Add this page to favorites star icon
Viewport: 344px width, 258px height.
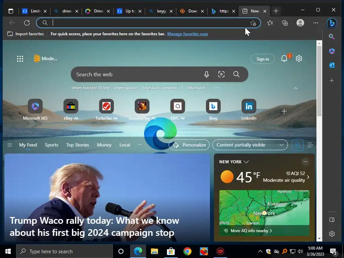(253, 23)
